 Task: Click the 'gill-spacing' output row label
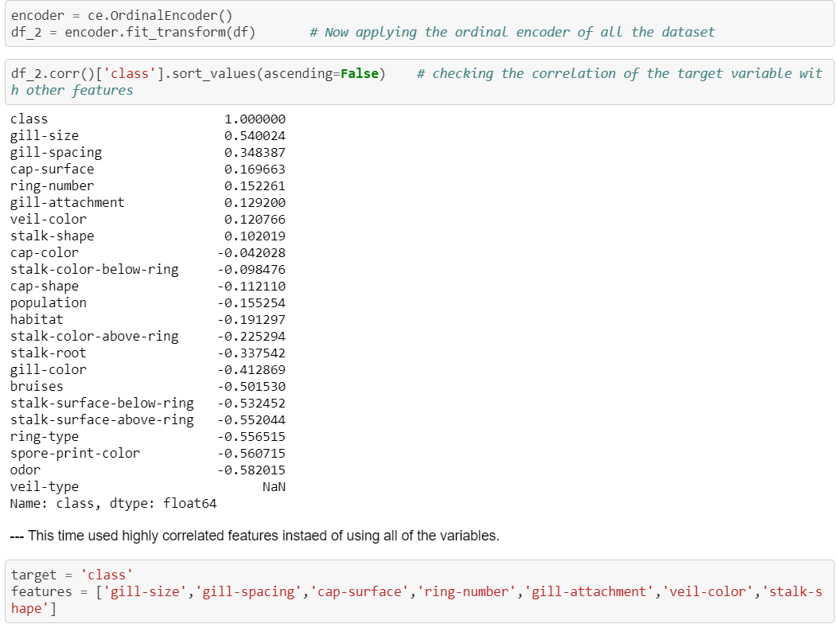point(56,153)
